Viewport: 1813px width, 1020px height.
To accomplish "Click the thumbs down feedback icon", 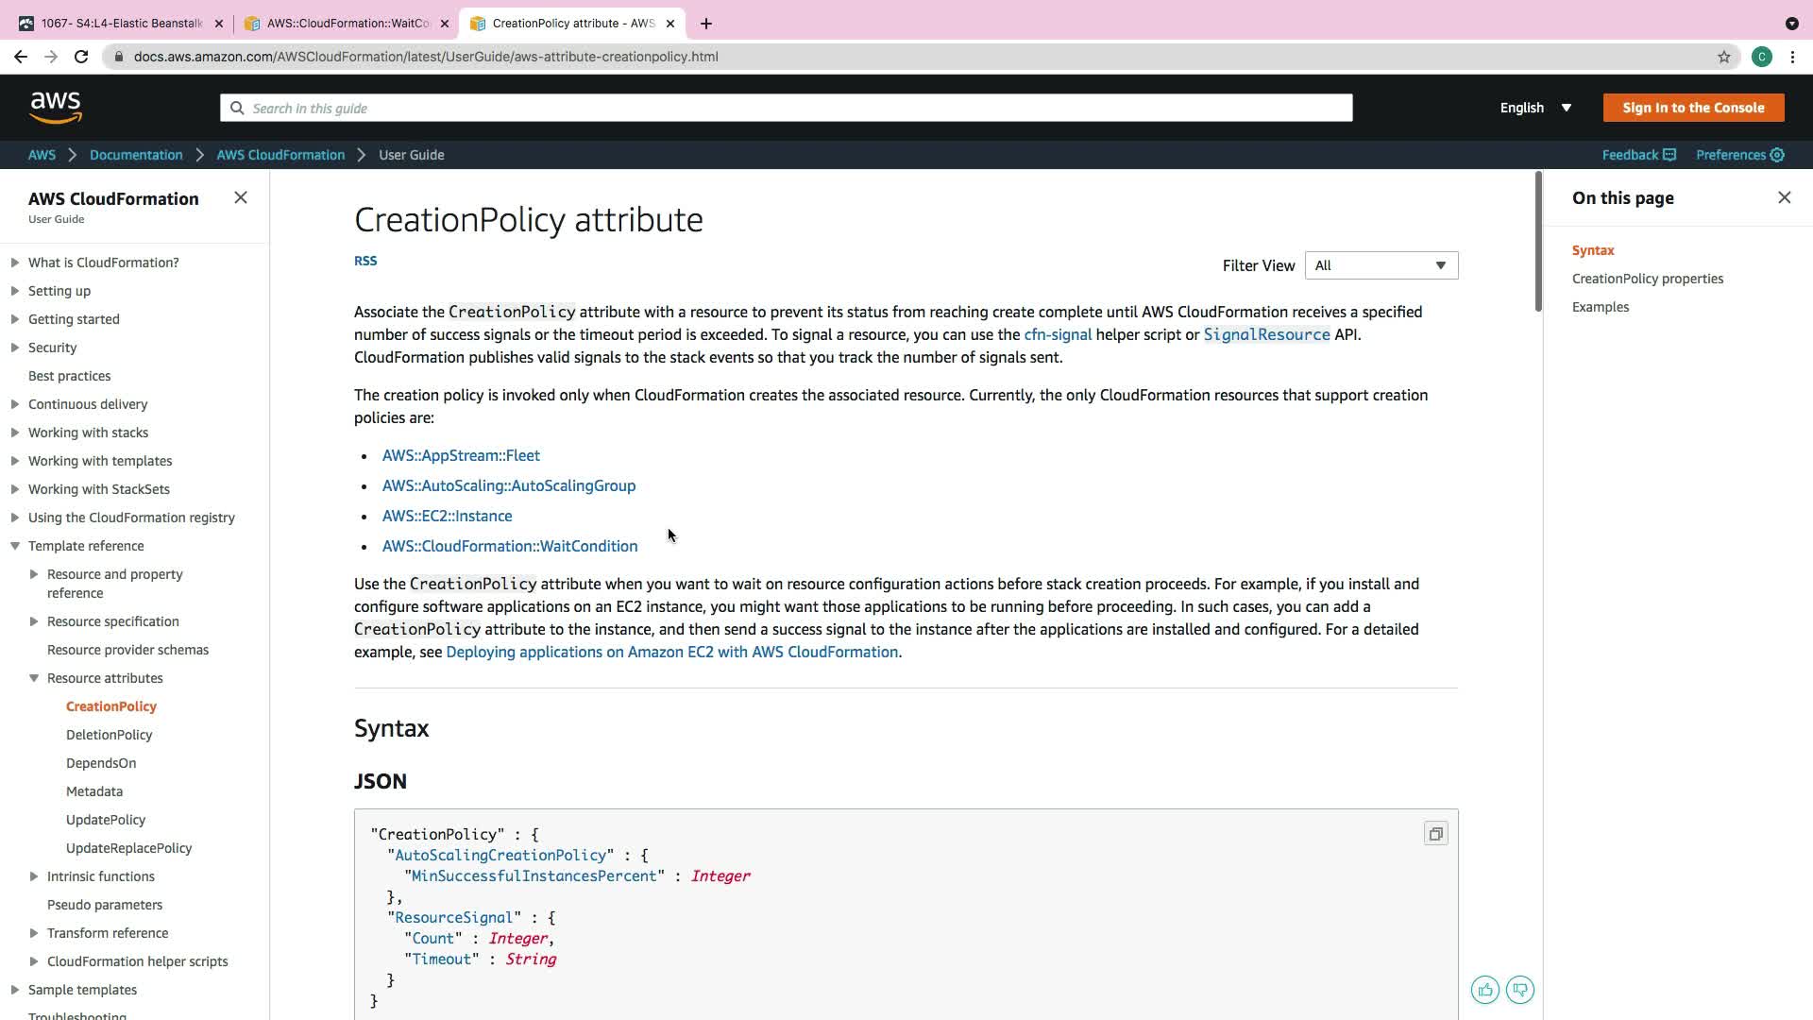I will (1520, 990).
